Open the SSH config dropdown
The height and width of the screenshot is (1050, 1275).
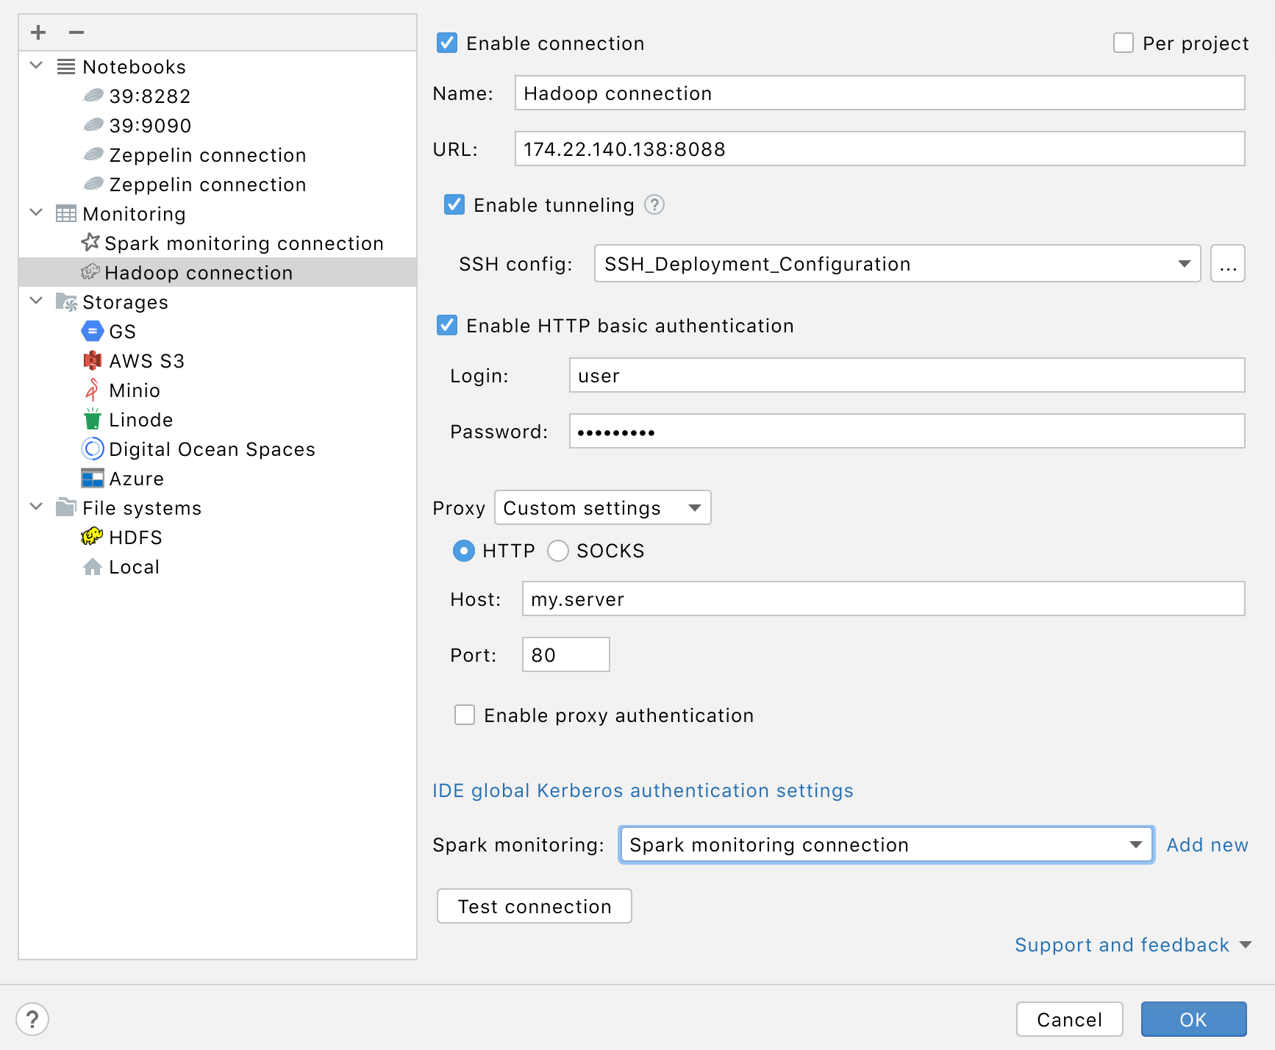coord(1184,264)
